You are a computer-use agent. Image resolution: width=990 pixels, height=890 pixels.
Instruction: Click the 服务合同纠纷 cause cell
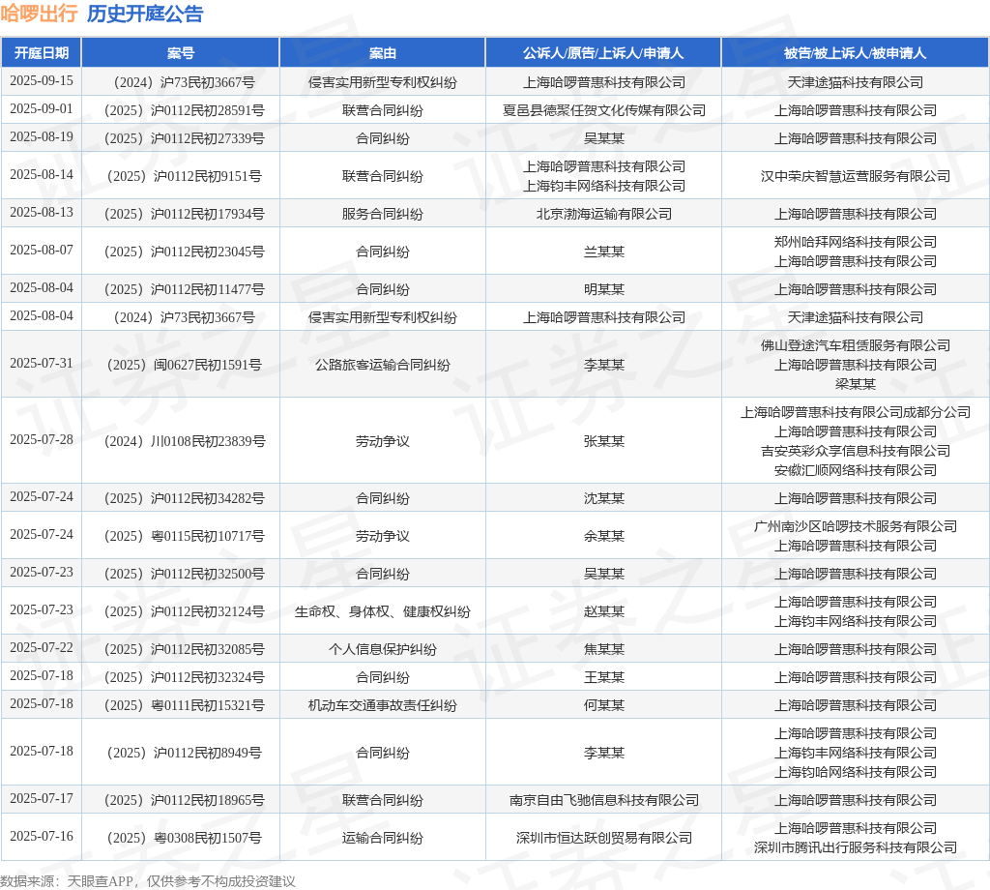click(x=383, y=214)
